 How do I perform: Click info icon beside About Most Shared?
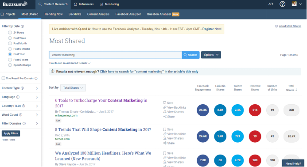276,26
